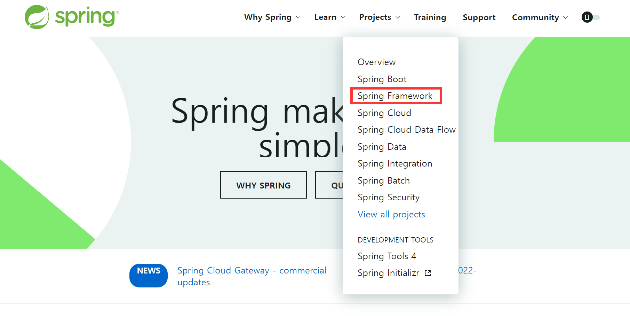Follow the View all projects link
This screenshot has width=630, height=316.
click(391, 214)
